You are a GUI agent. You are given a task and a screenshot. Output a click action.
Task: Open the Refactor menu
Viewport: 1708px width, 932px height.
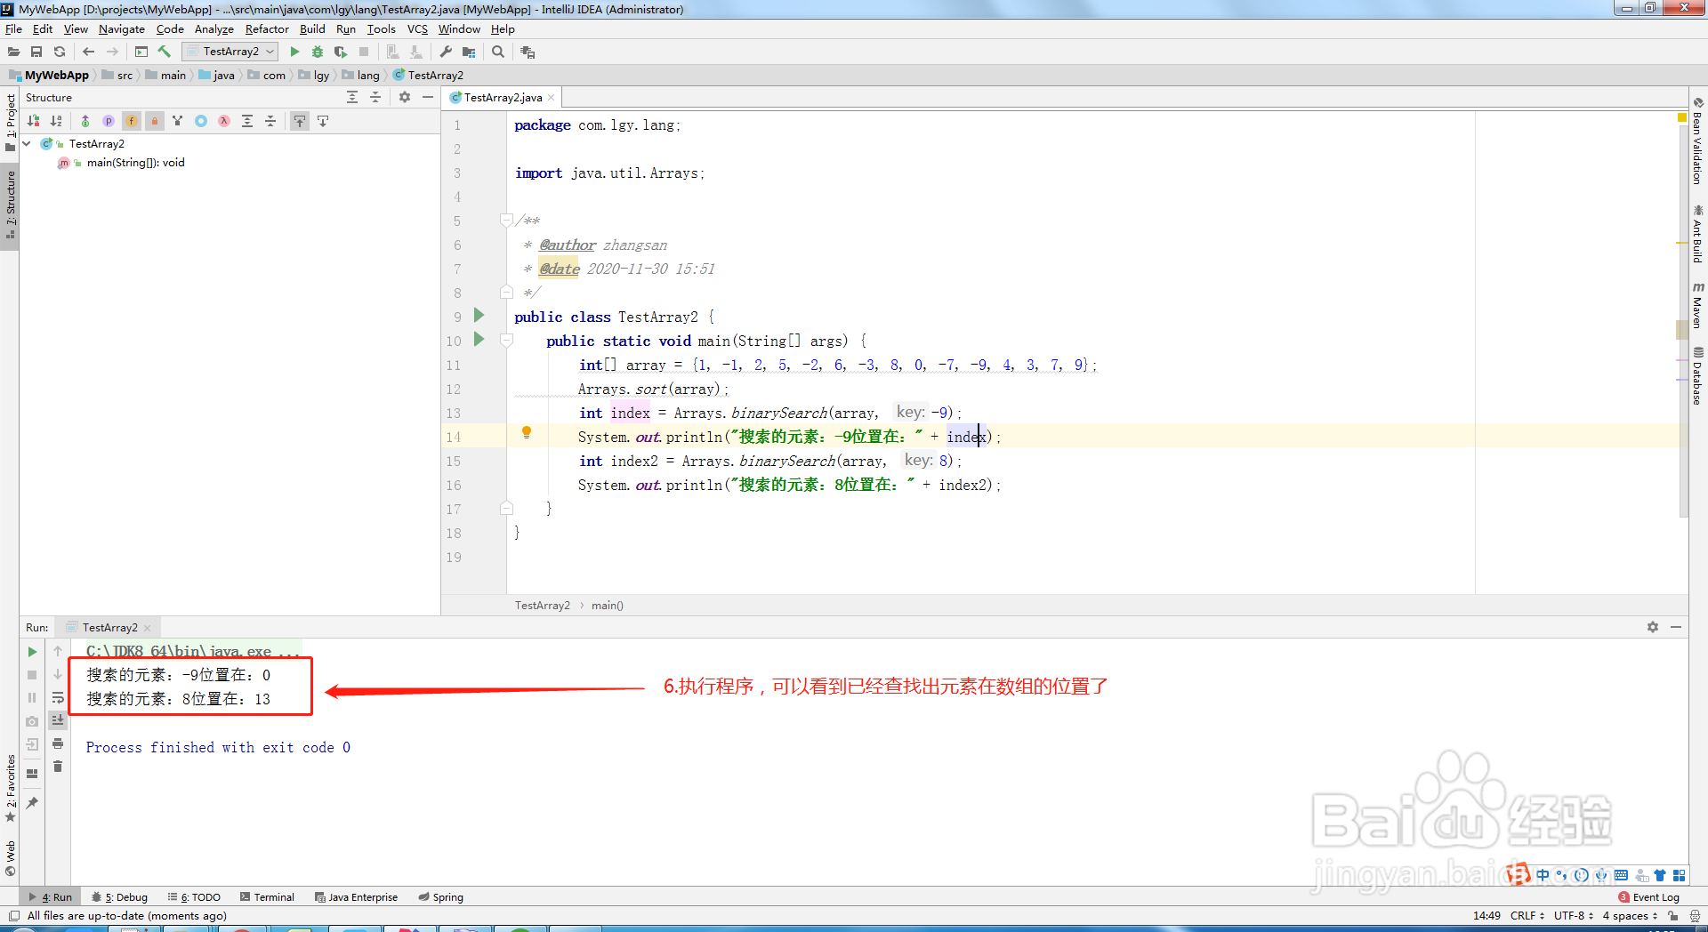[267, 29]
